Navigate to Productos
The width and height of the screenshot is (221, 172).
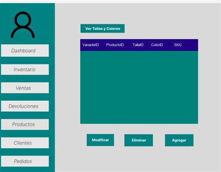tap(25, 124)
